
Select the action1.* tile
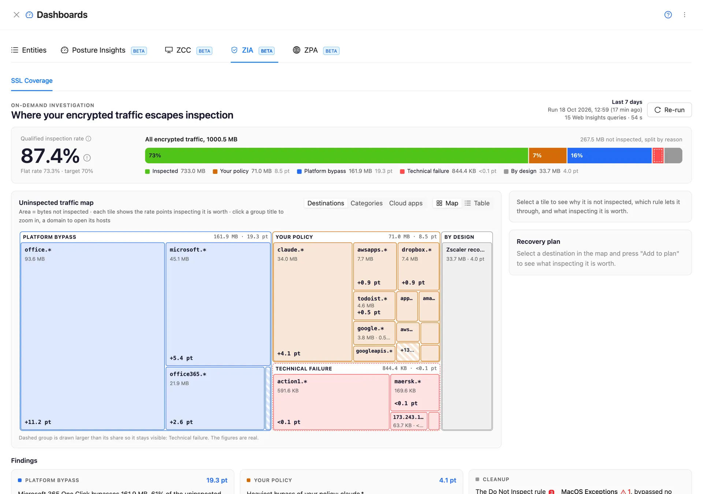pos(331,402)
